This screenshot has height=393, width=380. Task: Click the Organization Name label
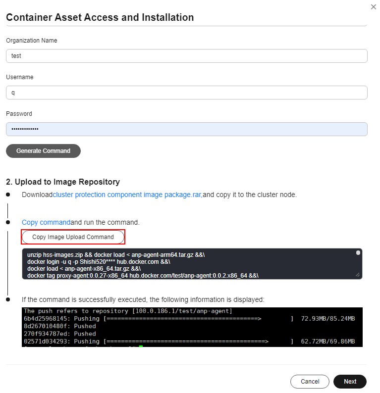32,41
